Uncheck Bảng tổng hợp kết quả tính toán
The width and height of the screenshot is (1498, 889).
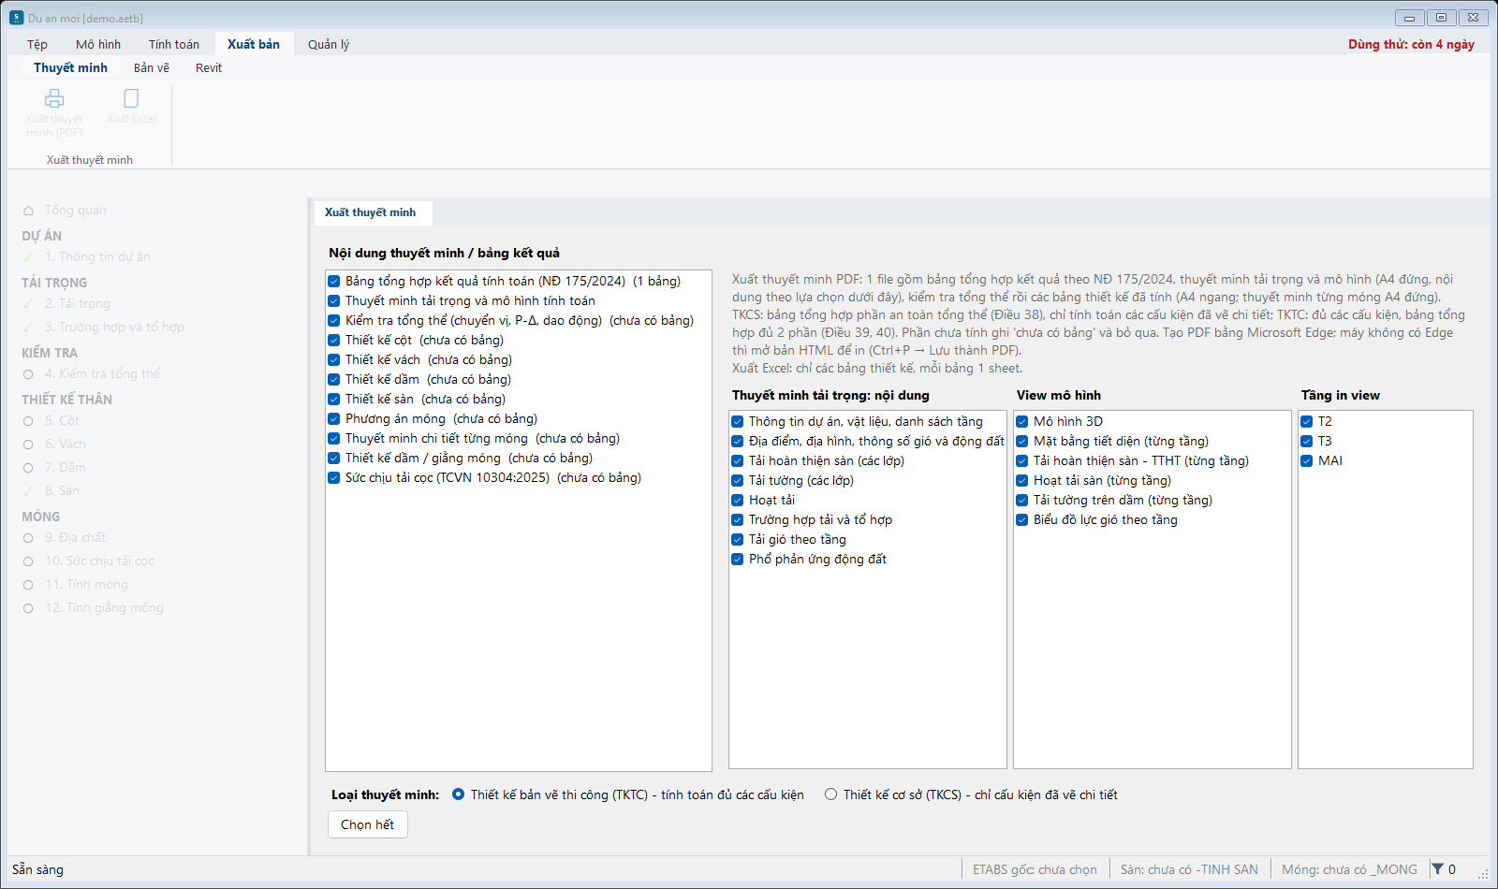(333, 281)
